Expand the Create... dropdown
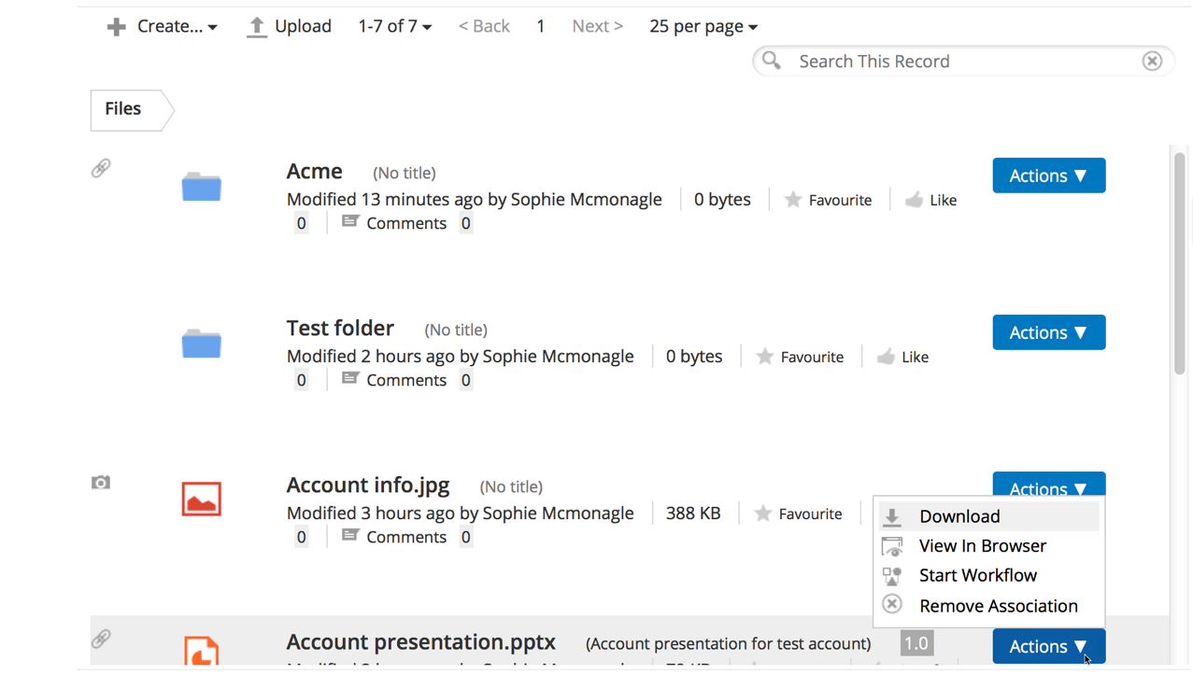 tap(162, 26)
